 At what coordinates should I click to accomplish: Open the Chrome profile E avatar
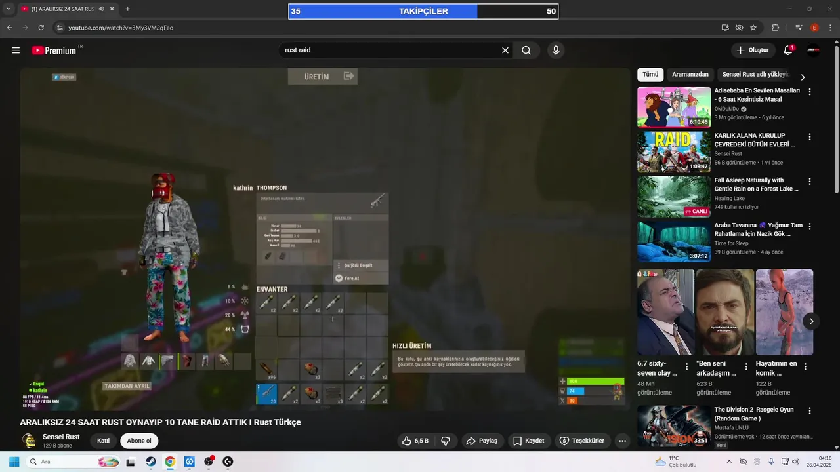[814, 28]
